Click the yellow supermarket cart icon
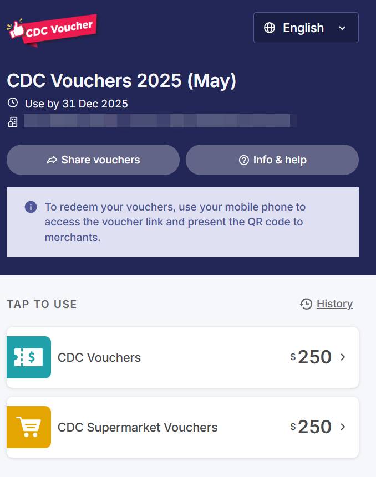Screen dimensions: 376x477 click(29, 427)
